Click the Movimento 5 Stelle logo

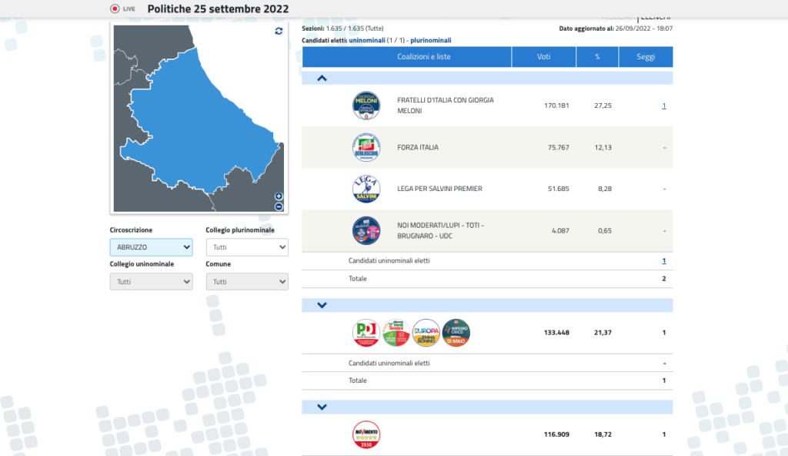(x=366, y=434)
